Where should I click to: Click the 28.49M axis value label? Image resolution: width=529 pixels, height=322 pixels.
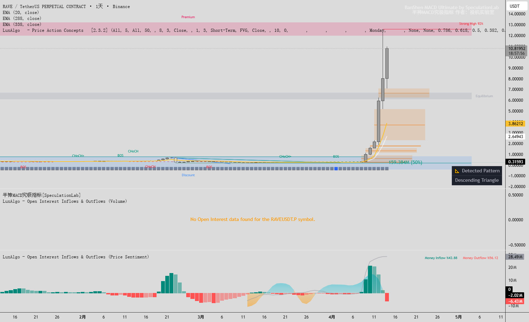515,257
